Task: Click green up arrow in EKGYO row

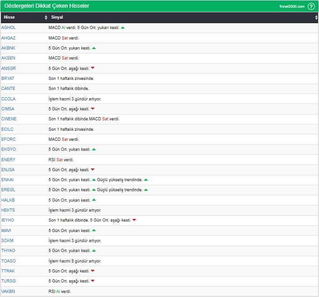Action: tap(94, 149)
